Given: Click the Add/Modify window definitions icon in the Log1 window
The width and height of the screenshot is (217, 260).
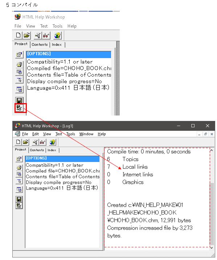Looking at the screenshot, I should pyautogui.click(x=19, y=174).
